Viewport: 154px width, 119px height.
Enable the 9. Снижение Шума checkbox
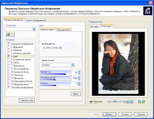(x=9, y=72)
